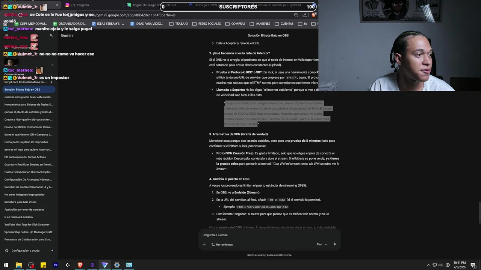Screen dimensions: 481x270
Task: Click the taskbar clock showing 10:41 PM
Action: pyautogui.click(x=460, y=265)
